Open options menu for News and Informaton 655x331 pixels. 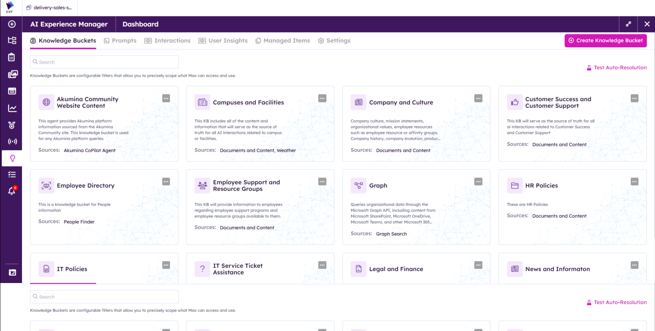tap(634, 265)
